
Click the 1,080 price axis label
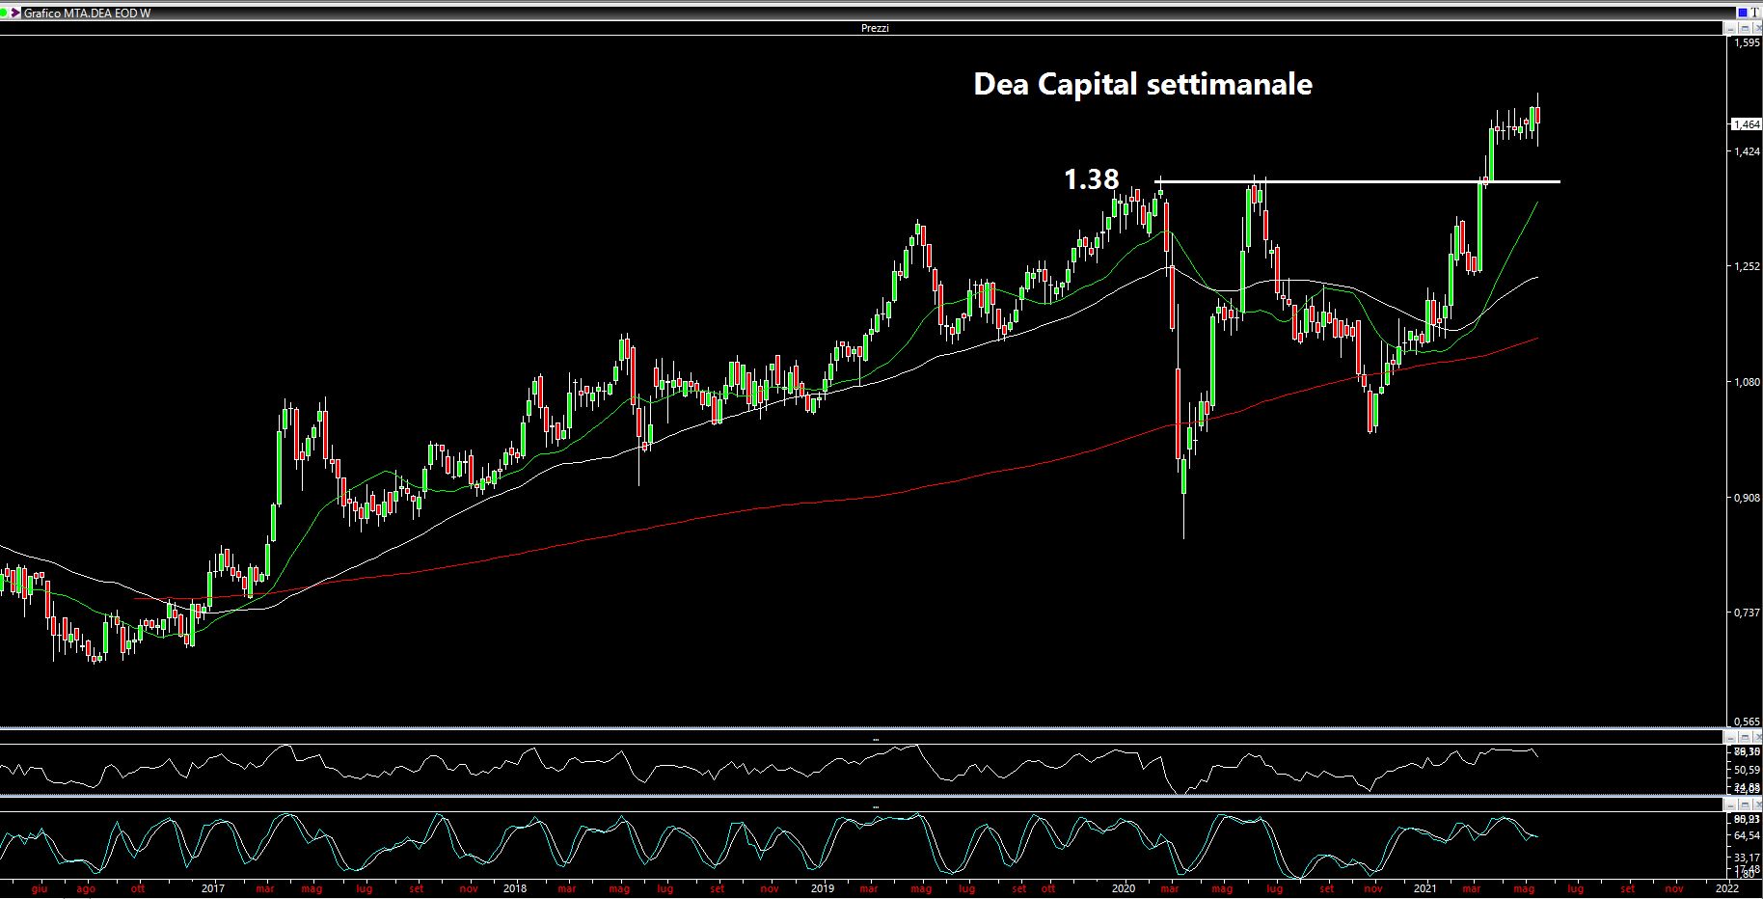click(1748, 382)
